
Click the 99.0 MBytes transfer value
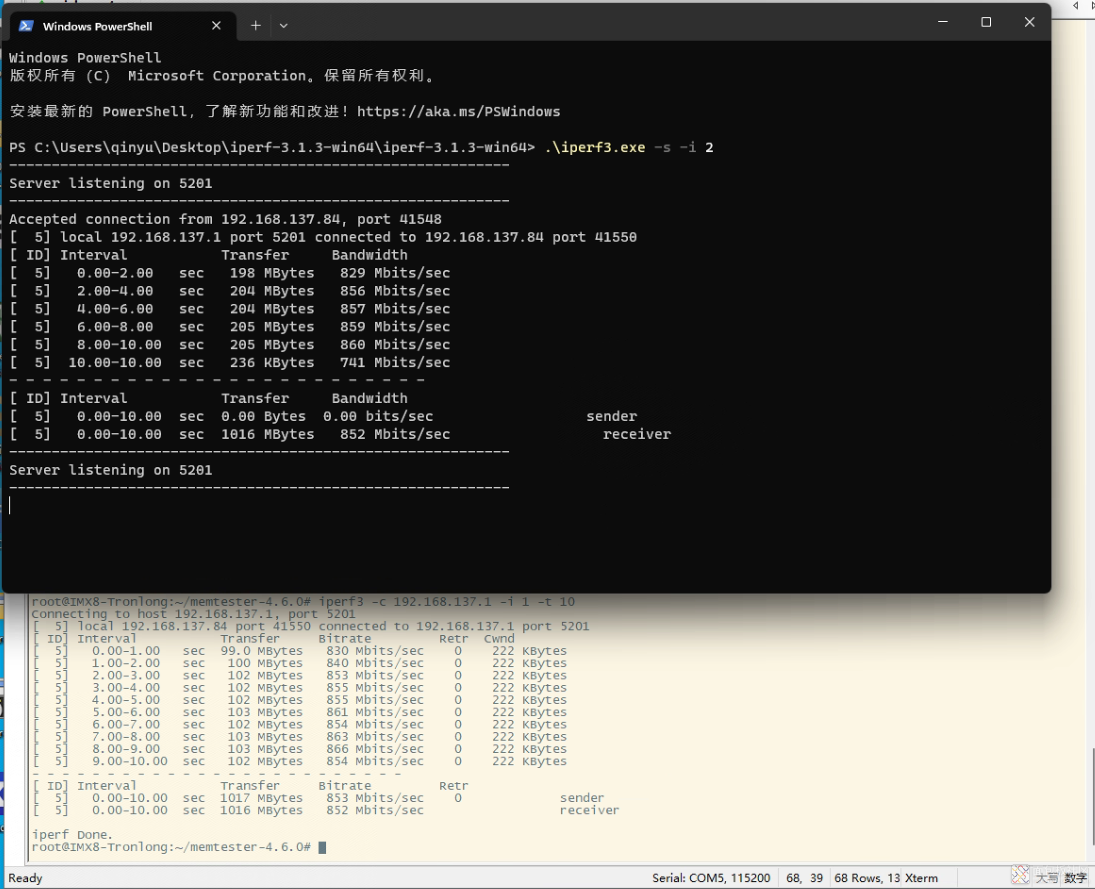pyautogui.click(x=262, y=650)
